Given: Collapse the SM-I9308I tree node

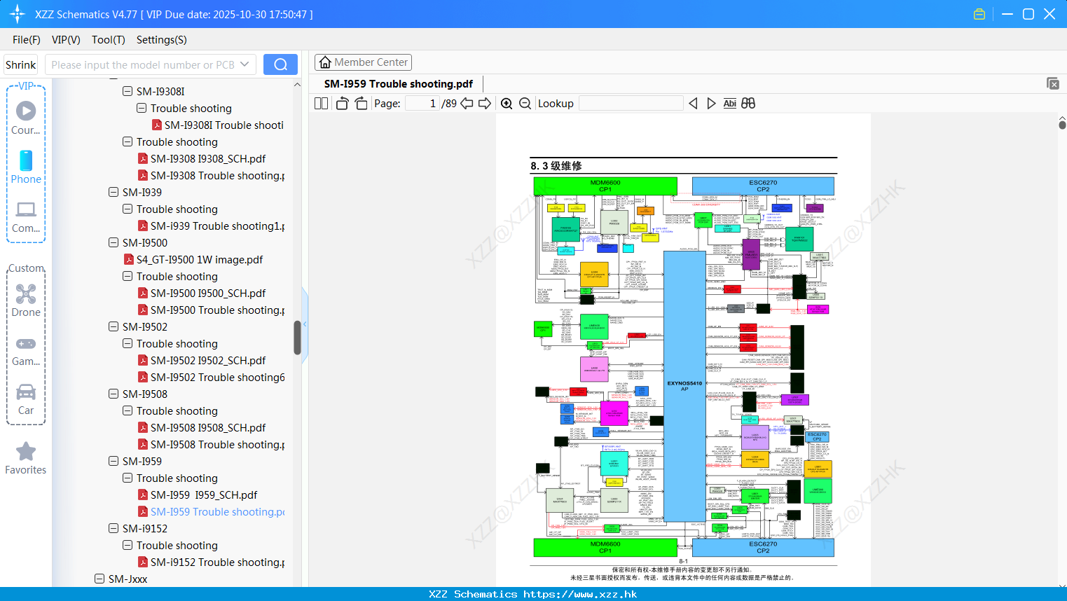Looking at the screenshot, I should pyautogui.click(x=128, y=91).
